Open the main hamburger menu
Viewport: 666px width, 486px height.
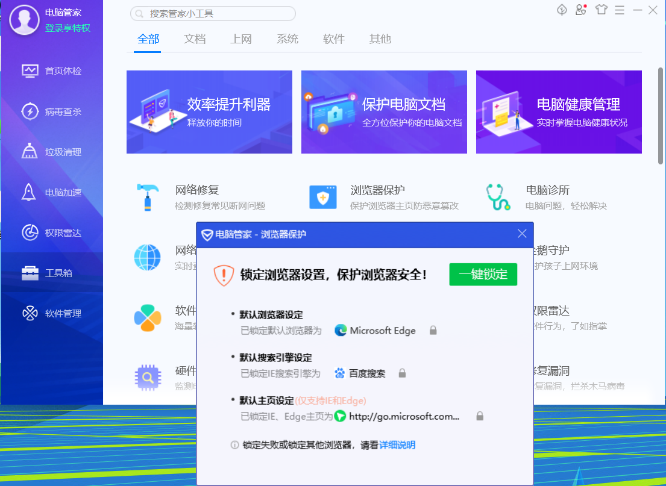[x=620, y=10]
